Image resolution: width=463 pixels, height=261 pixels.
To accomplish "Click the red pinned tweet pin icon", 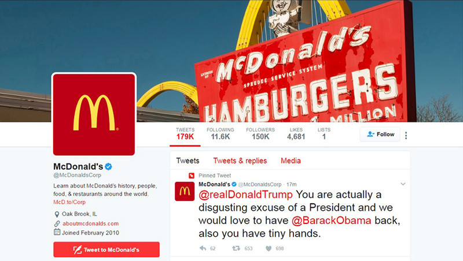I will coord(192,176).
